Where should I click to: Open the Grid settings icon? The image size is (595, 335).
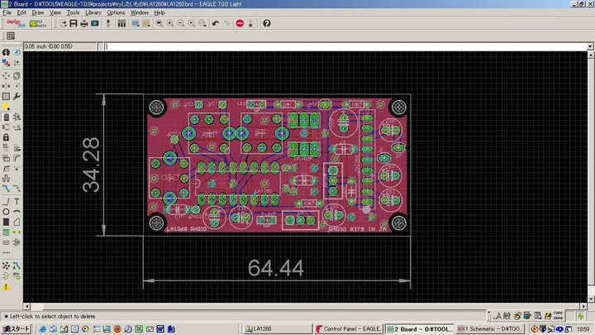pos(11,36)
